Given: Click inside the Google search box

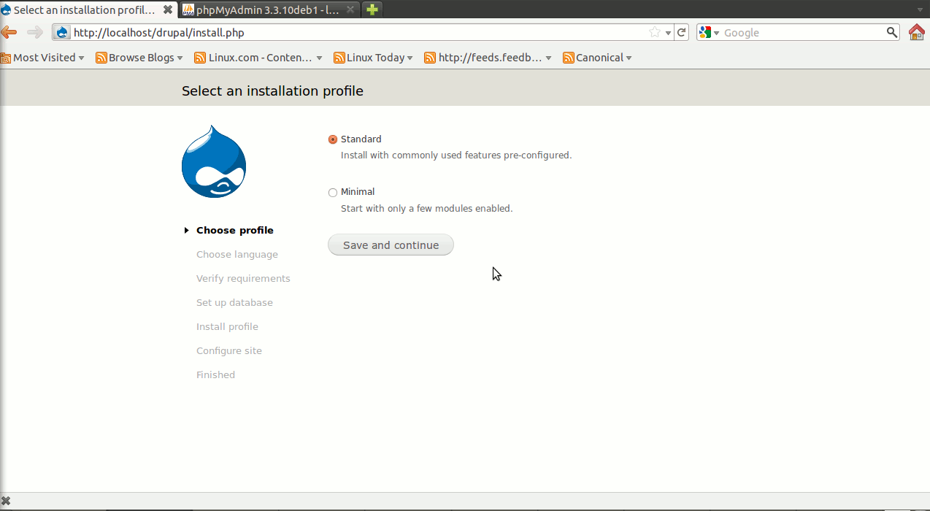Looking at the screenshot, I should click(803, 32).
